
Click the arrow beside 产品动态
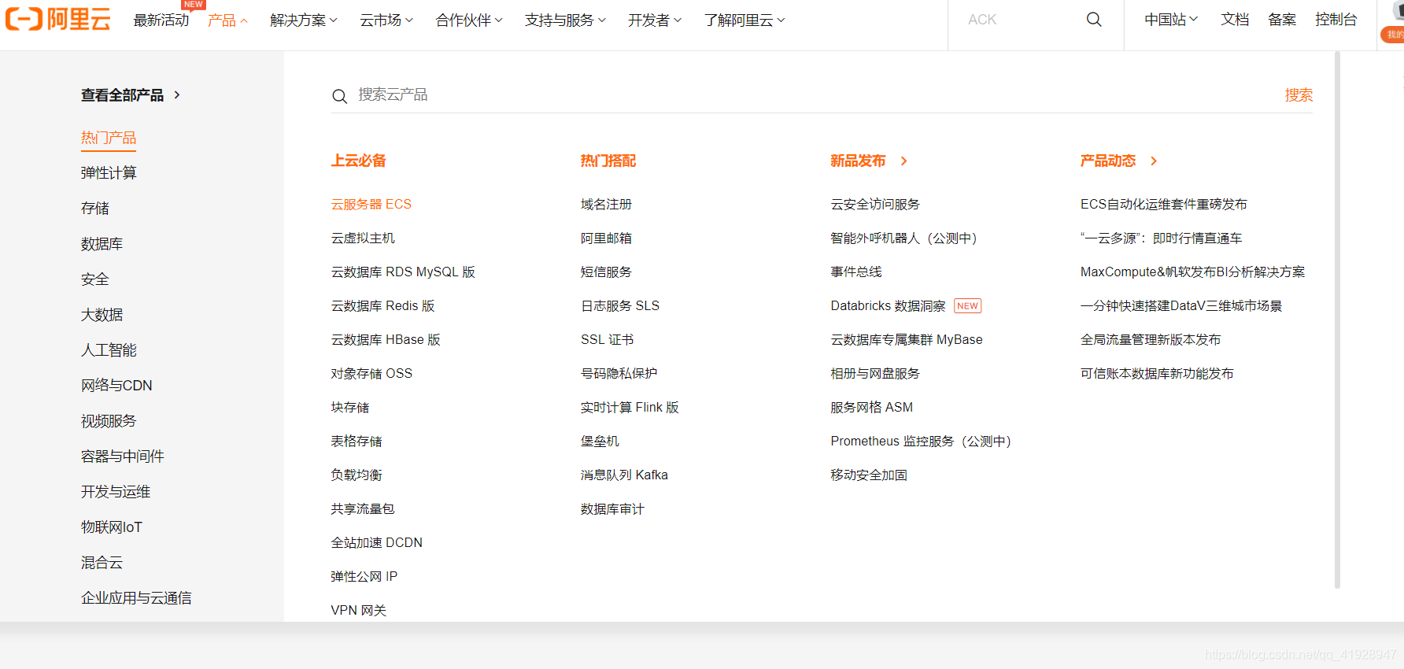pyautogui.click(x=1154, y=161)
